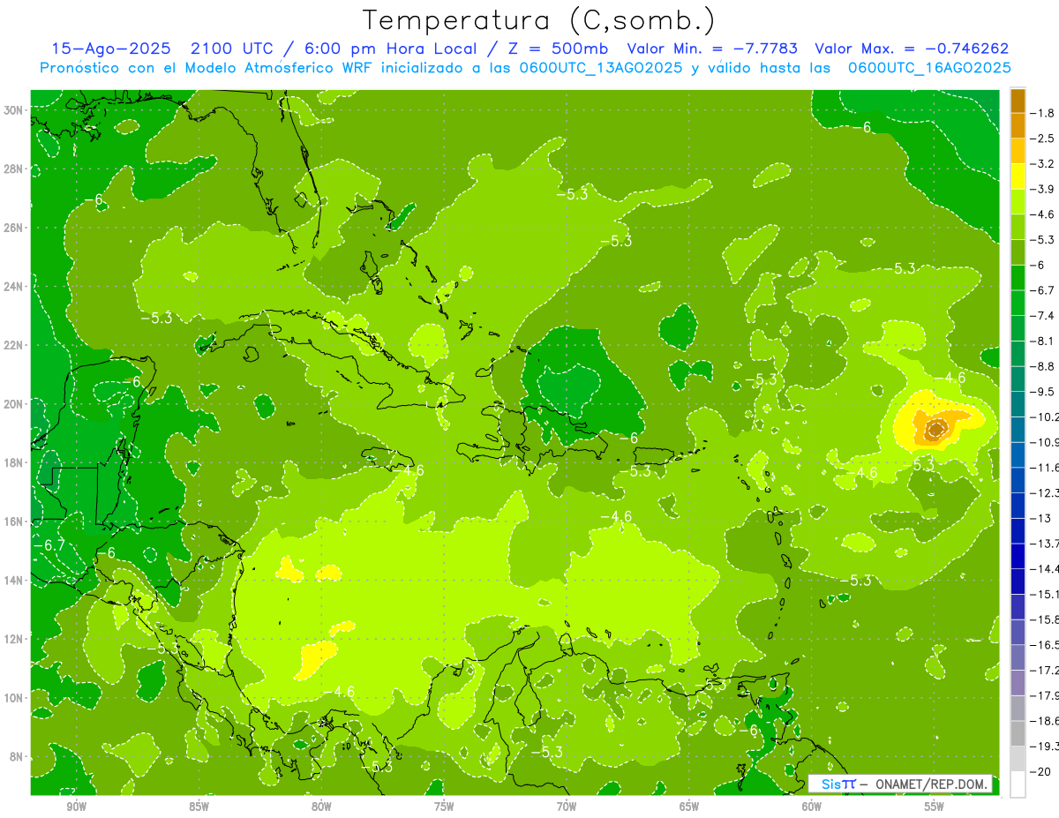Screen dimensions: 1059x818
Task: Click the '8N' latitude axis label
Action: click(x=16, y=756)
